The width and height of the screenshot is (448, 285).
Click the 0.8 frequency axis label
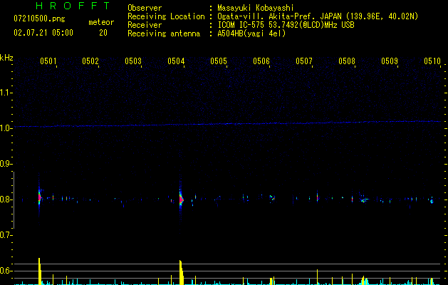pyautogui.click(x=6, y=199)
